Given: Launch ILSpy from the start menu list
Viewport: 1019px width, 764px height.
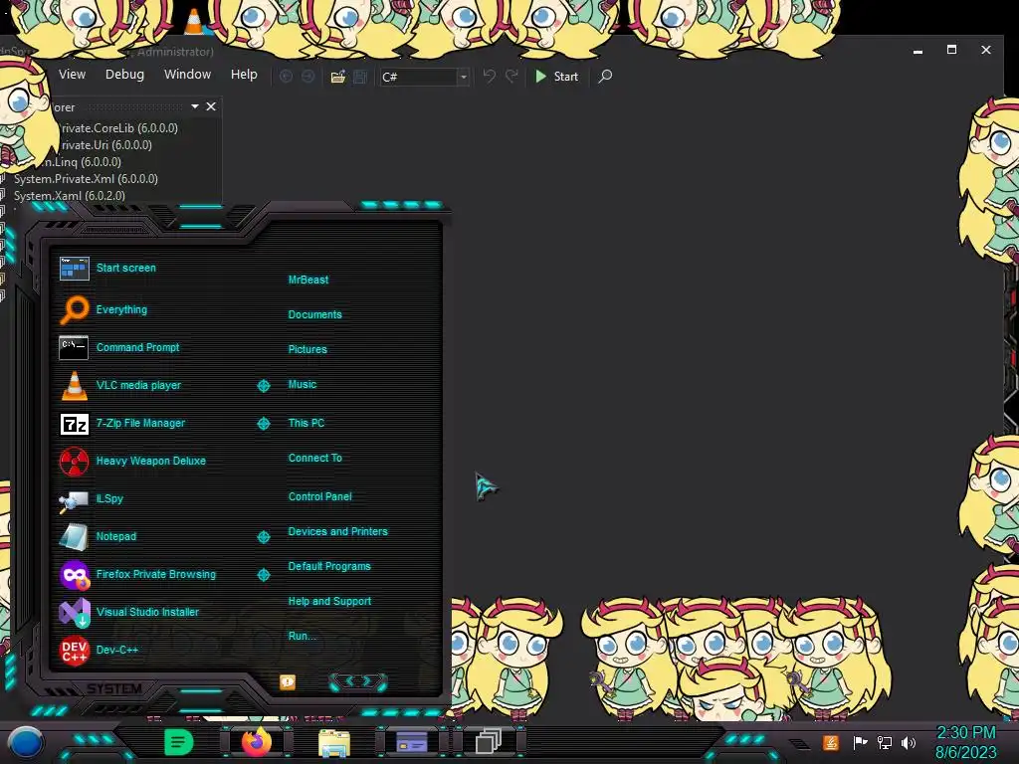Looking at the screenshot, I should (109, 499).
